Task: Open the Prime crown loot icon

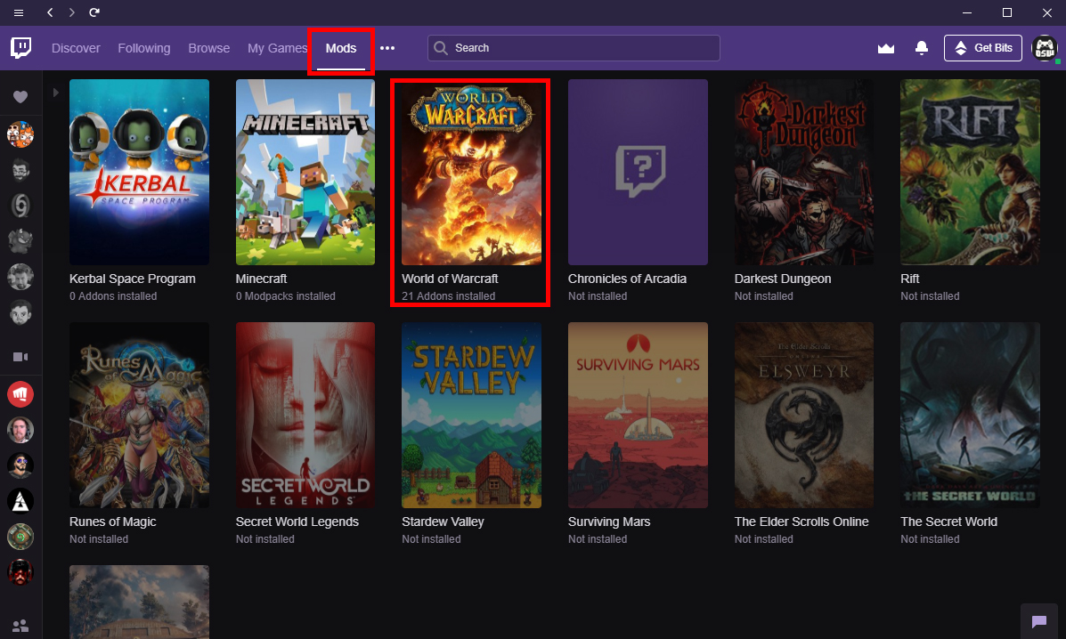Action: [886, 48]
